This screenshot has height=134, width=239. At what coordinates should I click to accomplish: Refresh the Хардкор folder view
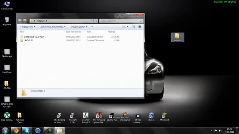pos(96,21)
